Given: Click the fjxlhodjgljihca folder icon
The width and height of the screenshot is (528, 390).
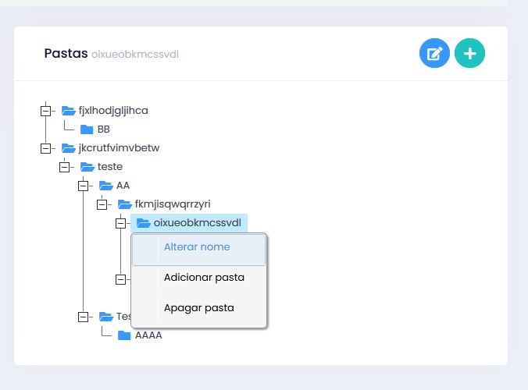Looking at the screenshot, I should [x=69, y=111].
